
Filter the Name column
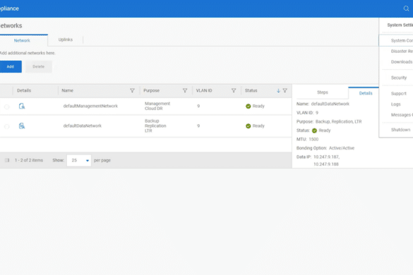(132, 90)
